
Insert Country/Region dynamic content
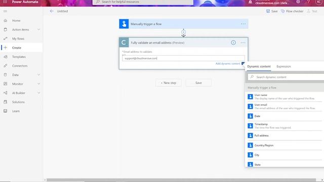[x=285, y=145]
